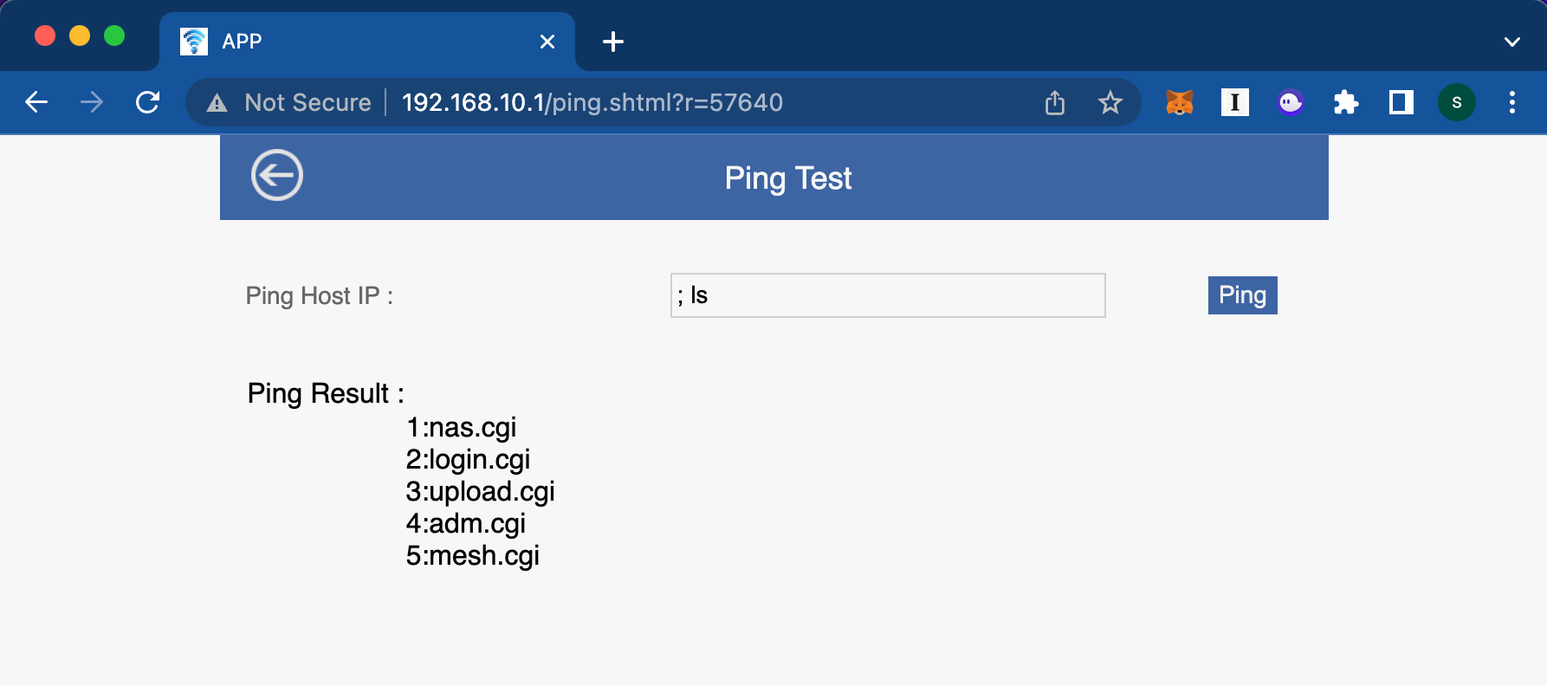Expand the tab search chevron
Image resolution: width=1547 pixels, height=686 pixels.
[1511, 42]
